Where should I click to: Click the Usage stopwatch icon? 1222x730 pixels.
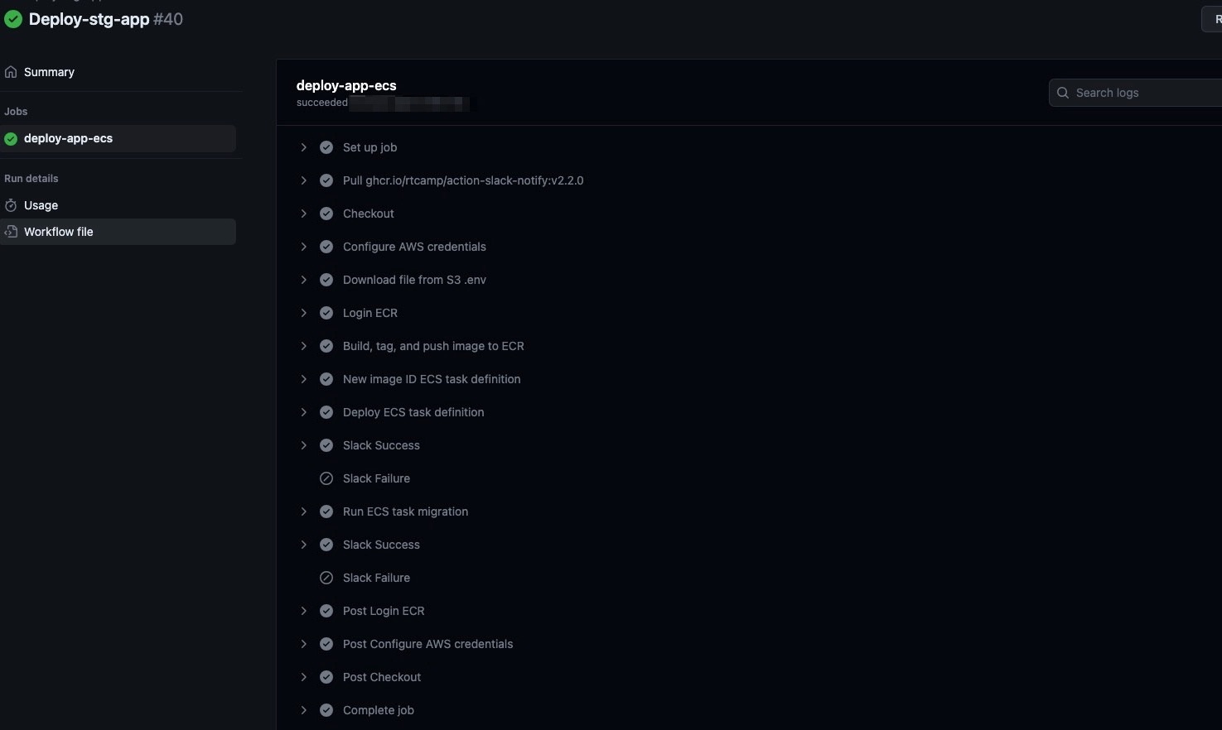(11, 205)
